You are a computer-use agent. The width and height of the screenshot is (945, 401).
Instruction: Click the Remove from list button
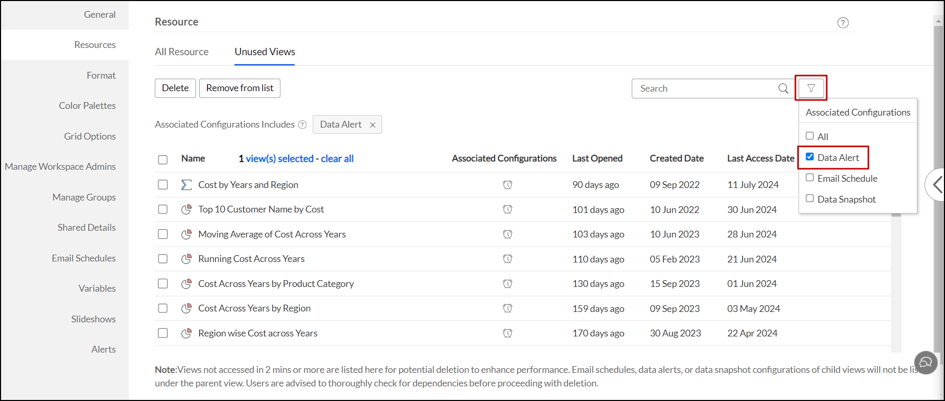(x=239, y=88)
